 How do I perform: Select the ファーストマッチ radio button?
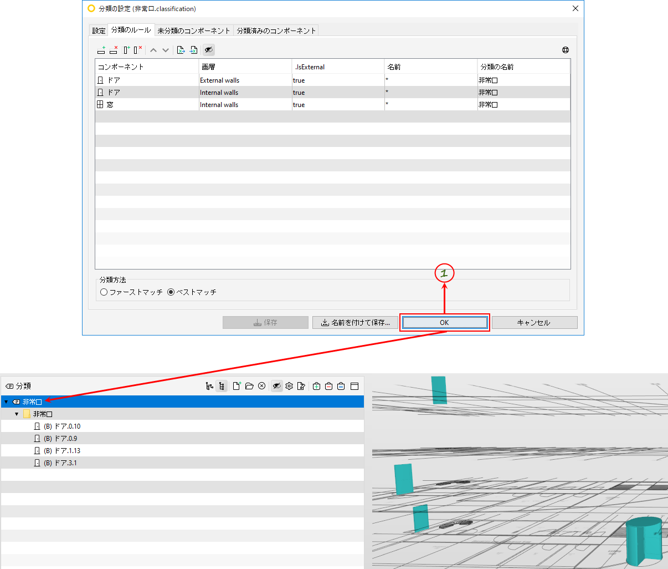[x=104, y=292]
